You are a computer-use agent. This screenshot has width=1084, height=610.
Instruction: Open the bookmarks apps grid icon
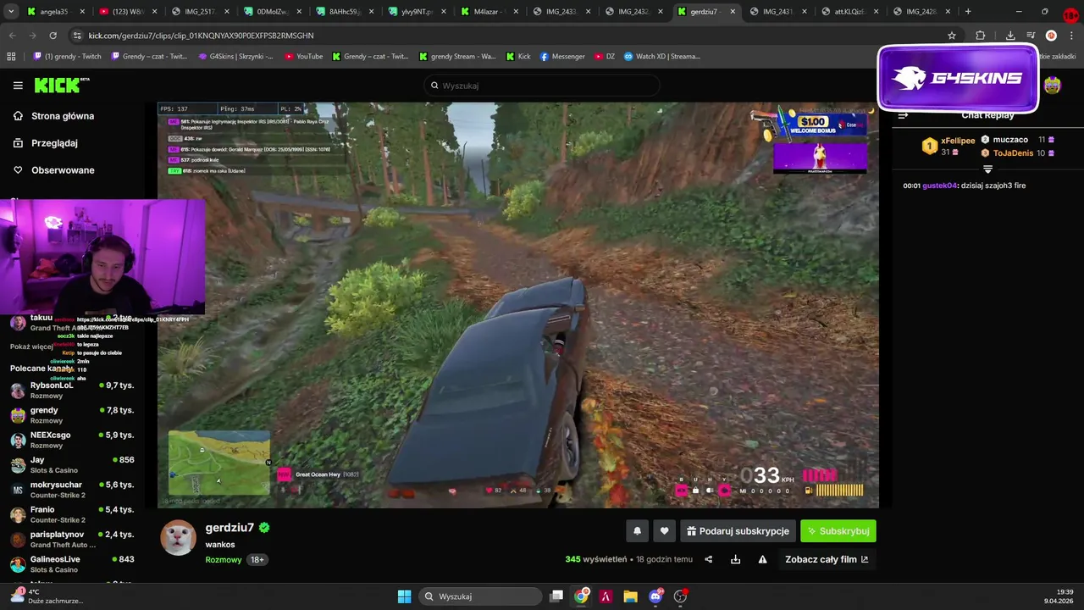(11, 57)
